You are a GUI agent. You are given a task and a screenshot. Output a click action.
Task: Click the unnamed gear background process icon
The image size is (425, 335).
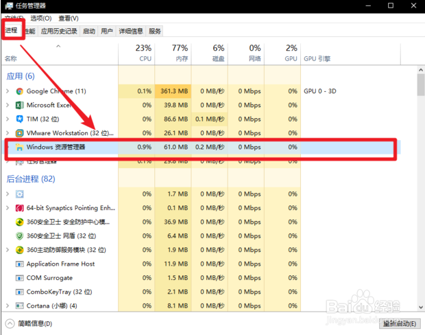(x=19, y=194)
